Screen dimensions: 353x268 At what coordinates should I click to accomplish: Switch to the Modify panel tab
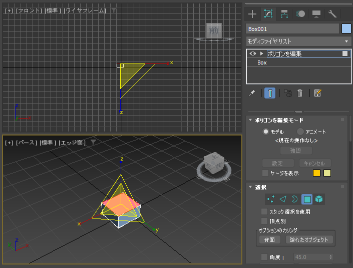coord(268,14)
